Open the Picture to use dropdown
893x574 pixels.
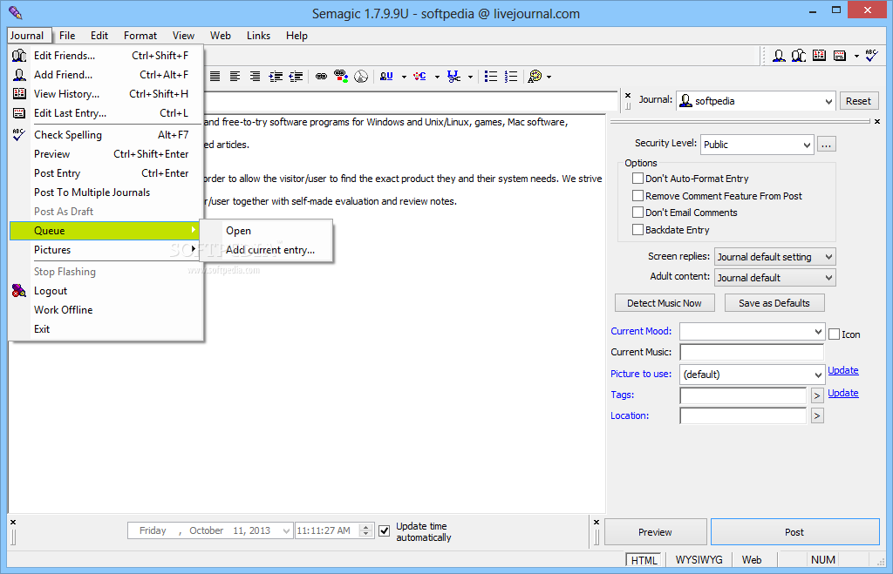tap(818, 375)
